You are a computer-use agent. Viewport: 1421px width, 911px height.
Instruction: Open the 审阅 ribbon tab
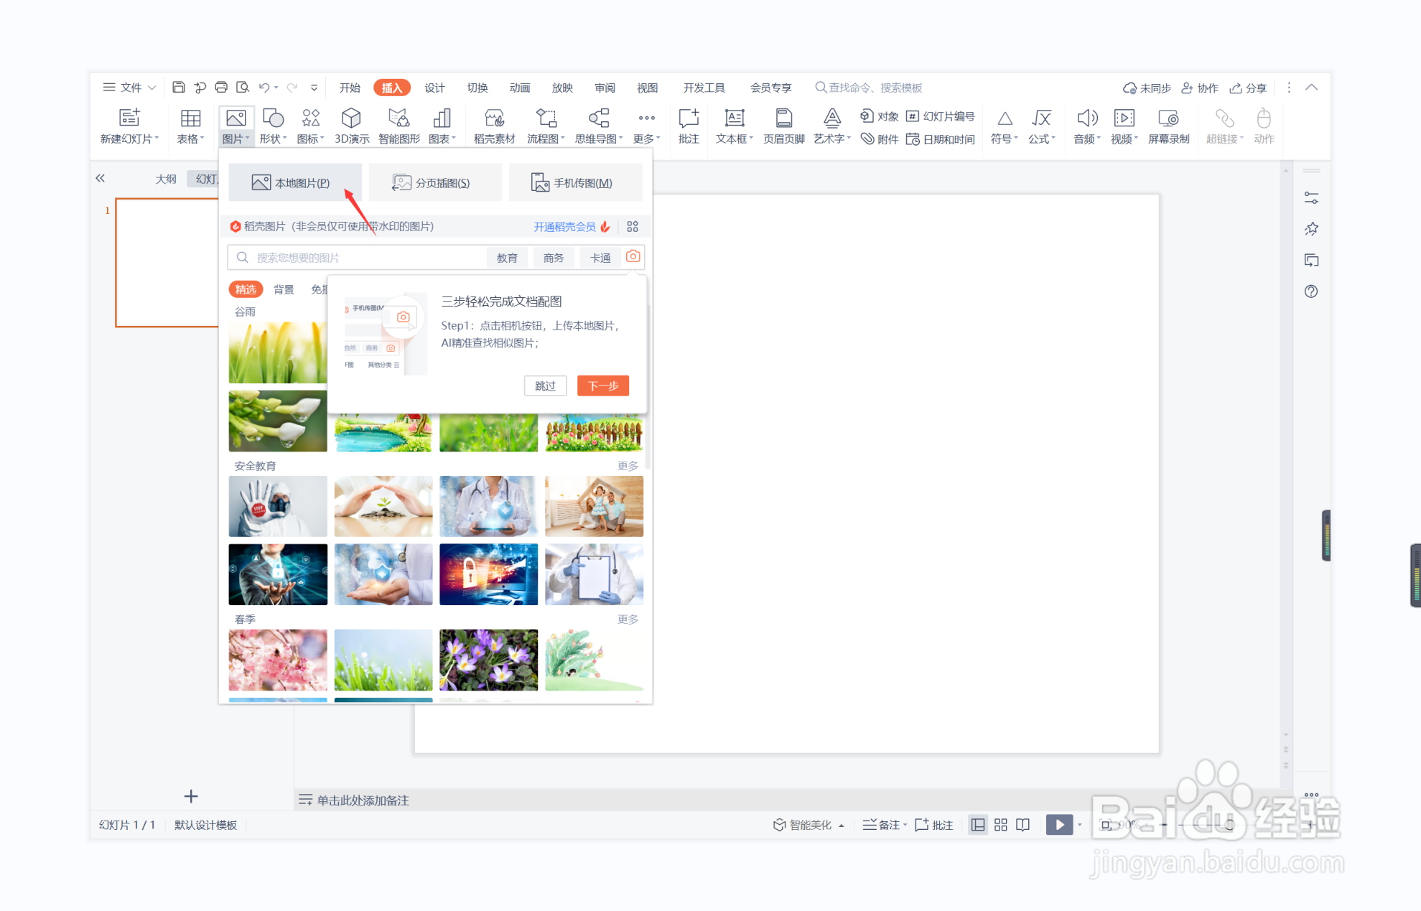(605, 87)
